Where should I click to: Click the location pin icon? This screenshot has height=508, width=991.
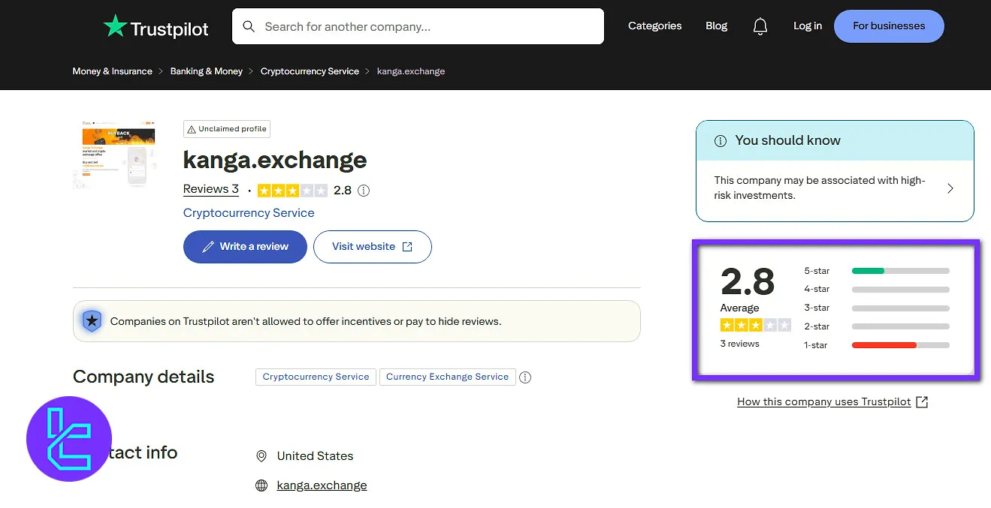tap(261, 456)
